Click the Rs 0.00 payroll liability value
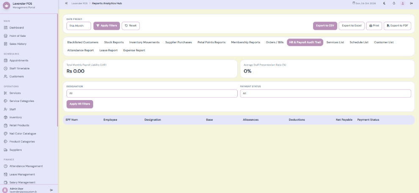 click(75, 71)
